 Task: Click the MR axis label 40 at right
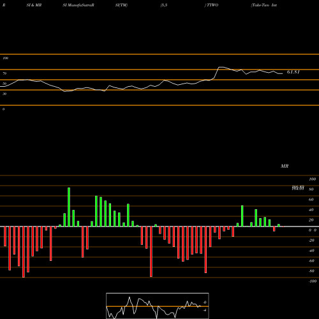[311, 210]
